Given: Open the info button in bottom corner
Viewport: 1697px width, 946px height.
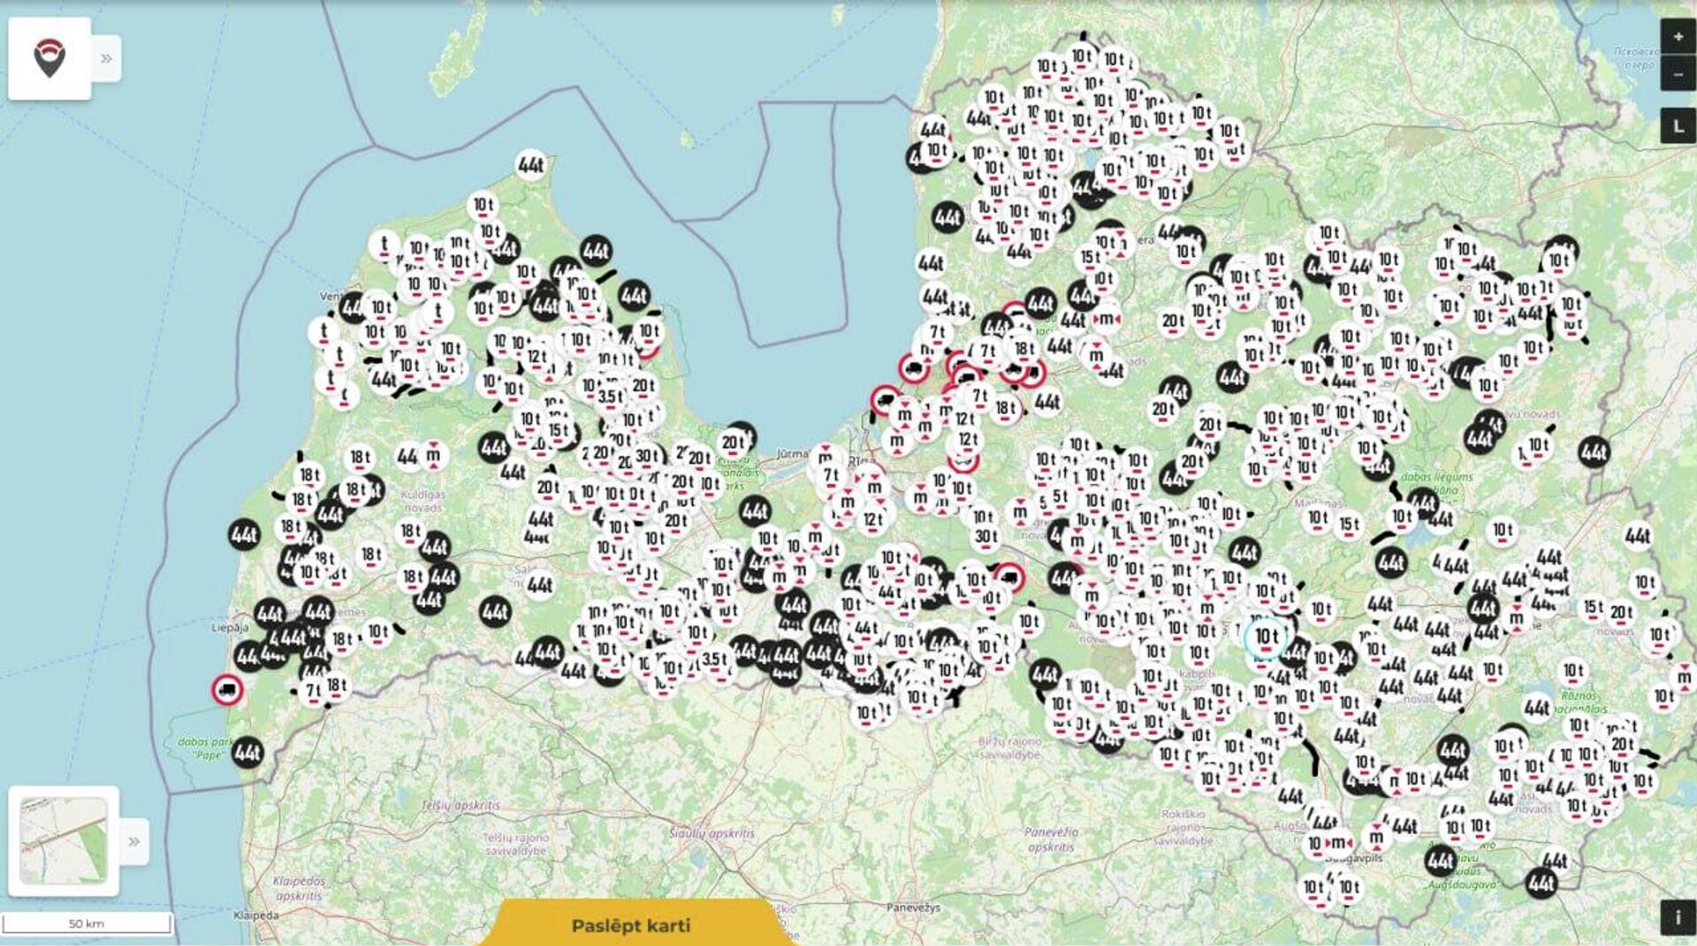Looking at the screenshot, I should (x=1678, y=918).
